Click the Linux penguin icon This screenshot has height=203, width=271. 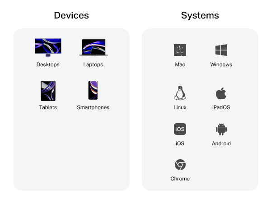pyautogui.click(x=180, y=93)
